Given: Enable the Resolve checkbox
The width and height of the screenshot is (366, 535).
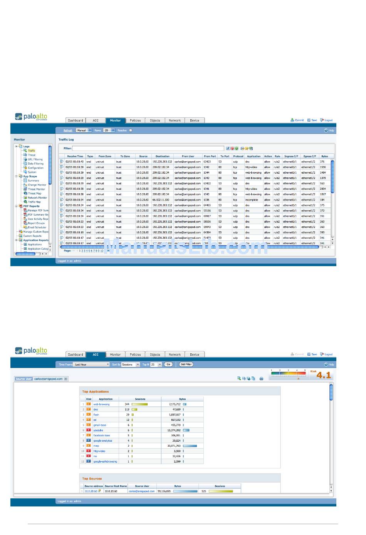Looking at the screenshot, I should pos(130,130).
